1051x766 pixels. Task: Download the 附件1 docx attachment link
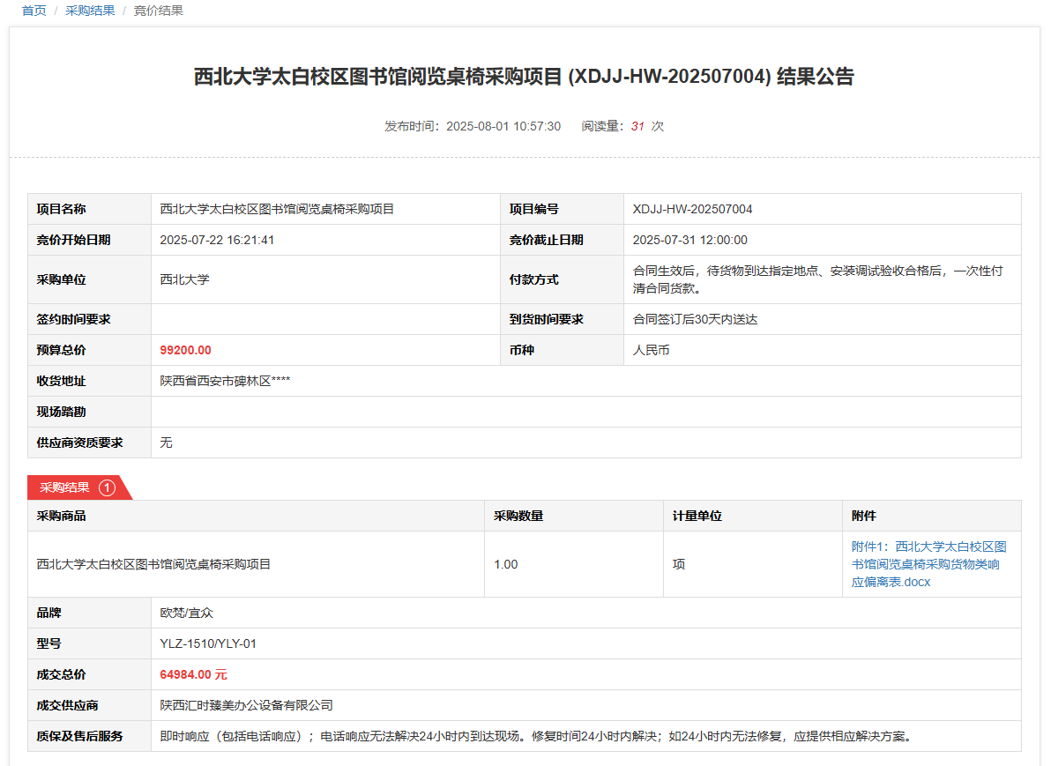tap(928, 564)
